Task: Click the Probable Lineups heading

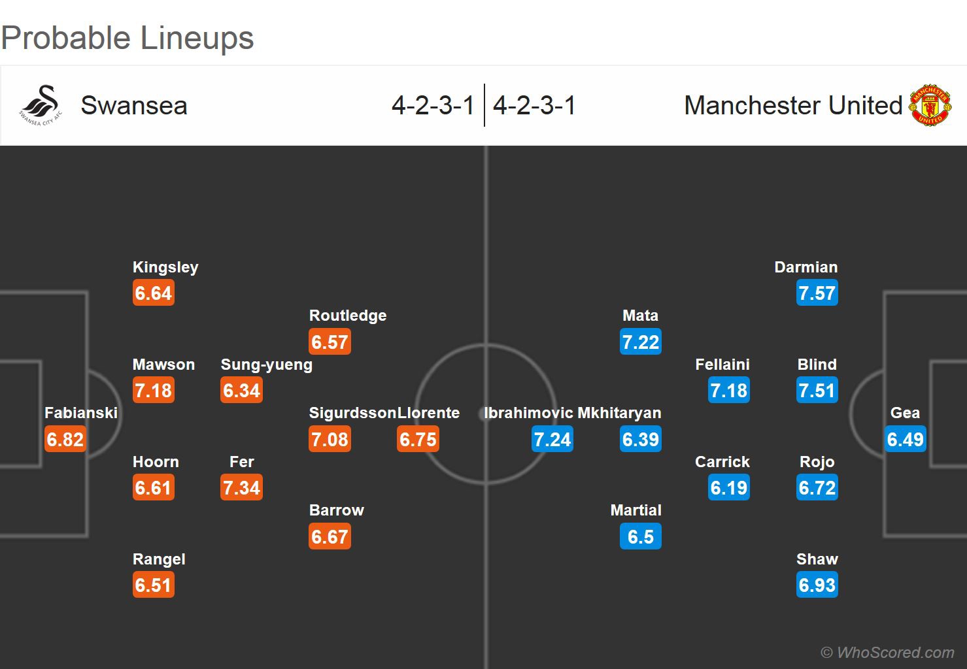Action: [x=127, y=38]
